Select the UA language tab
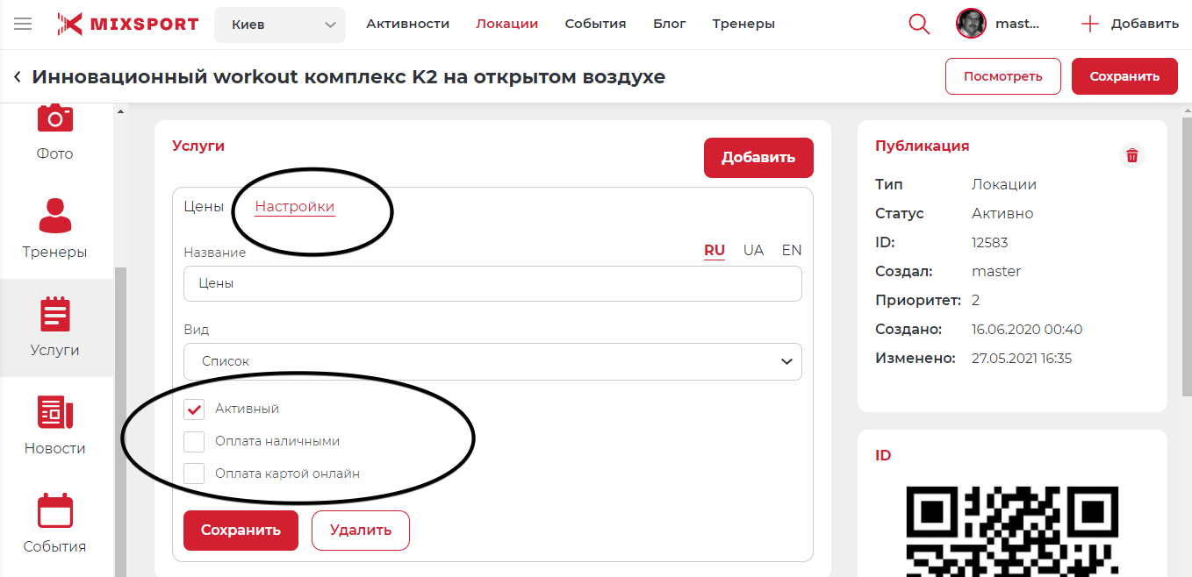Screen dimensions: 1192x577 (753, 250)
